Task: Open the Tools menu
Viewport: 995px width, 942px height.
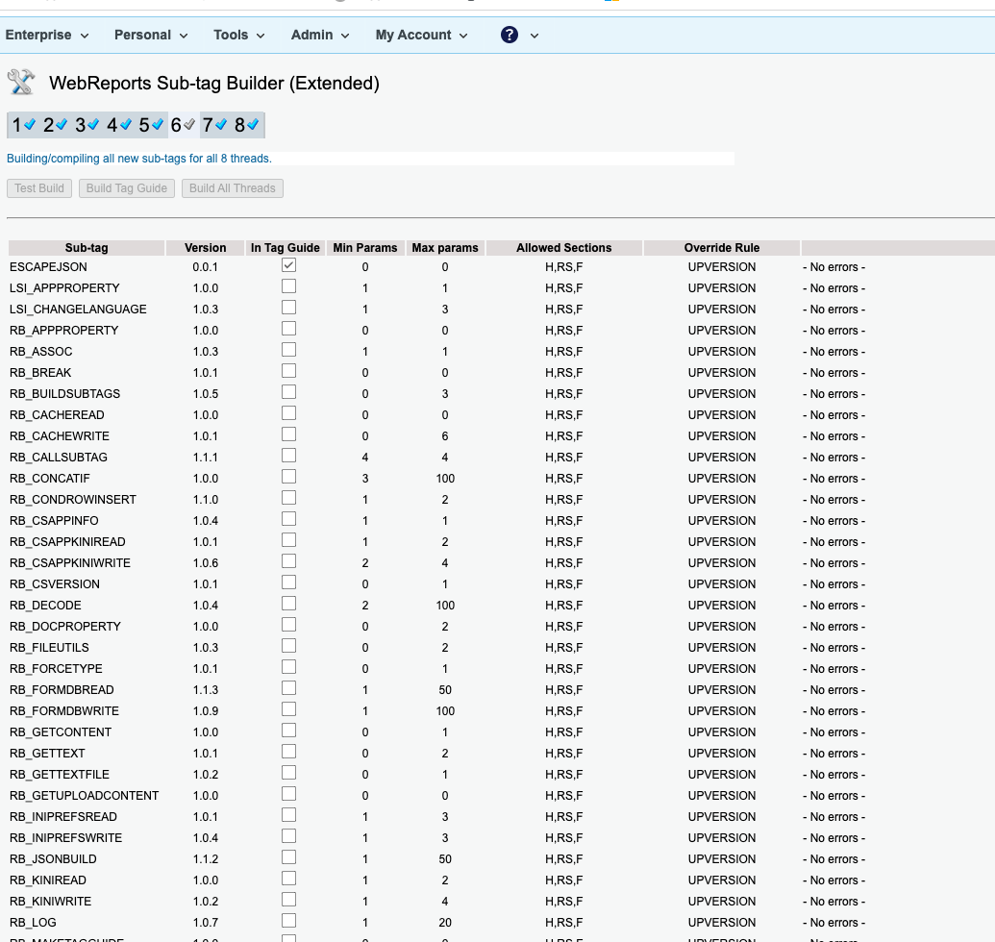Action: click(x=238, y=35)
